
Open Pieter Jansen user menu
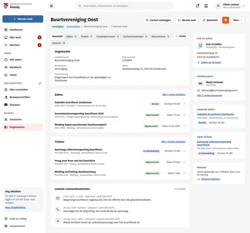(230, 6)
